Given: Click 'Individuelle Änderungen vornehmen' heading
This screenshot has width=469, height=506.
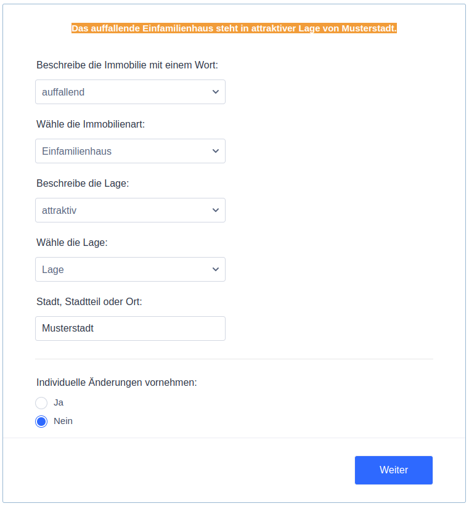Looking at the screenshot, I should [x=116, y=382].
